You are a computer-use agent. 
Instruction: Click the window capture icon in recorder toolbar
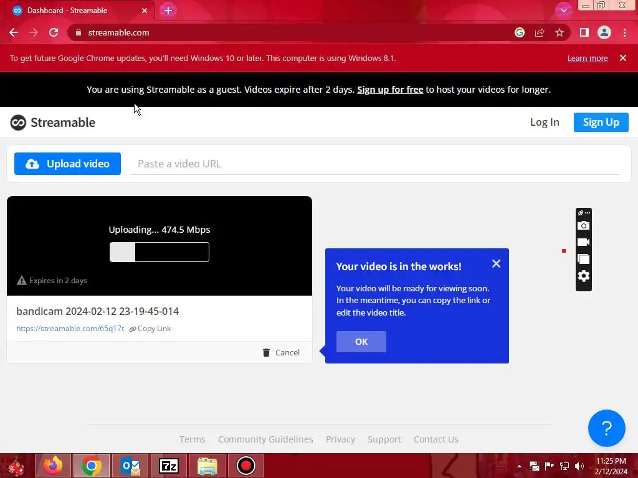point(583,259)
